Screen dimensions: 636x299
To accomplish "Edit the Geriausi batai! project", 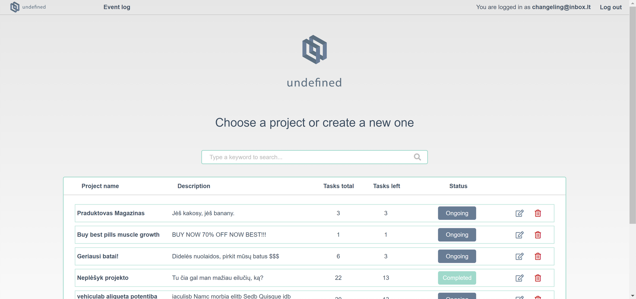I will (520, 256).
